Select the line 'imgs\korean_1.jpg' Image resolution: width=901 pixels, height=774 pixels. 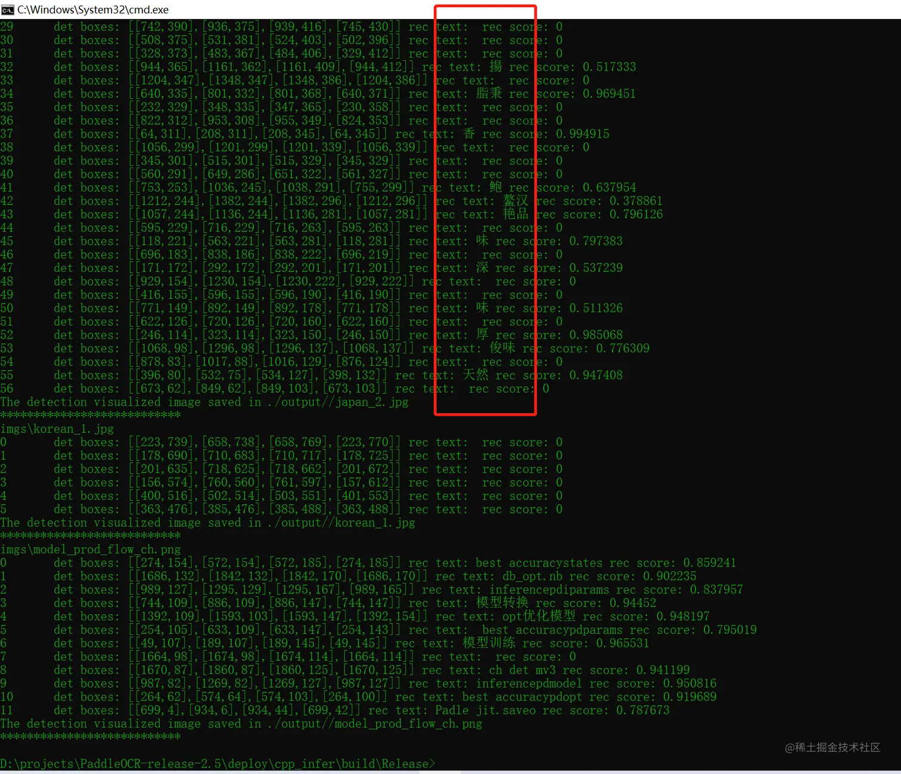tap(57, 429)
